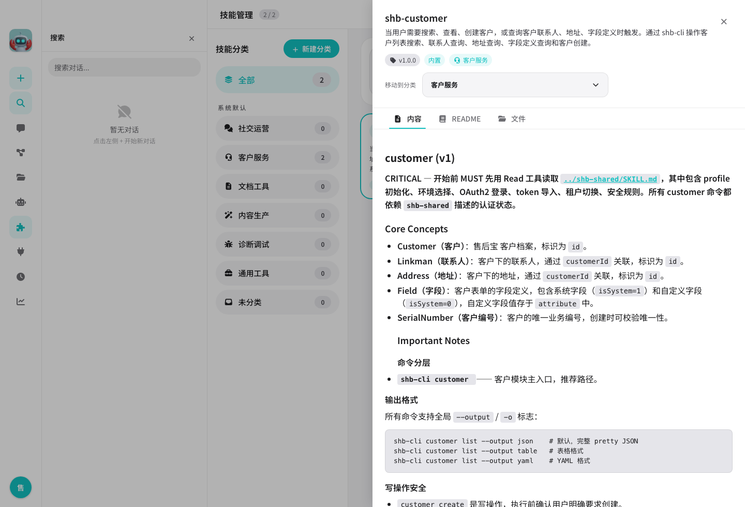Select the 全部 category row
The image size is (745, 507).
[277, 80]
